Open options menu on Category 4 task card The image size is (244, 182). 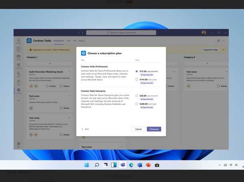point(223,72)
